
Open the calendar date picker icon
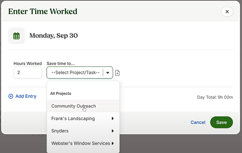[x=16, y=36]
